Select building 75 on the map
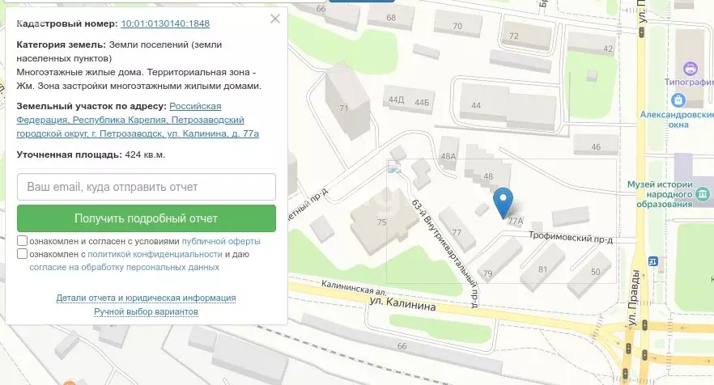The width and height of the screenshot is (714, 385). 384,221
